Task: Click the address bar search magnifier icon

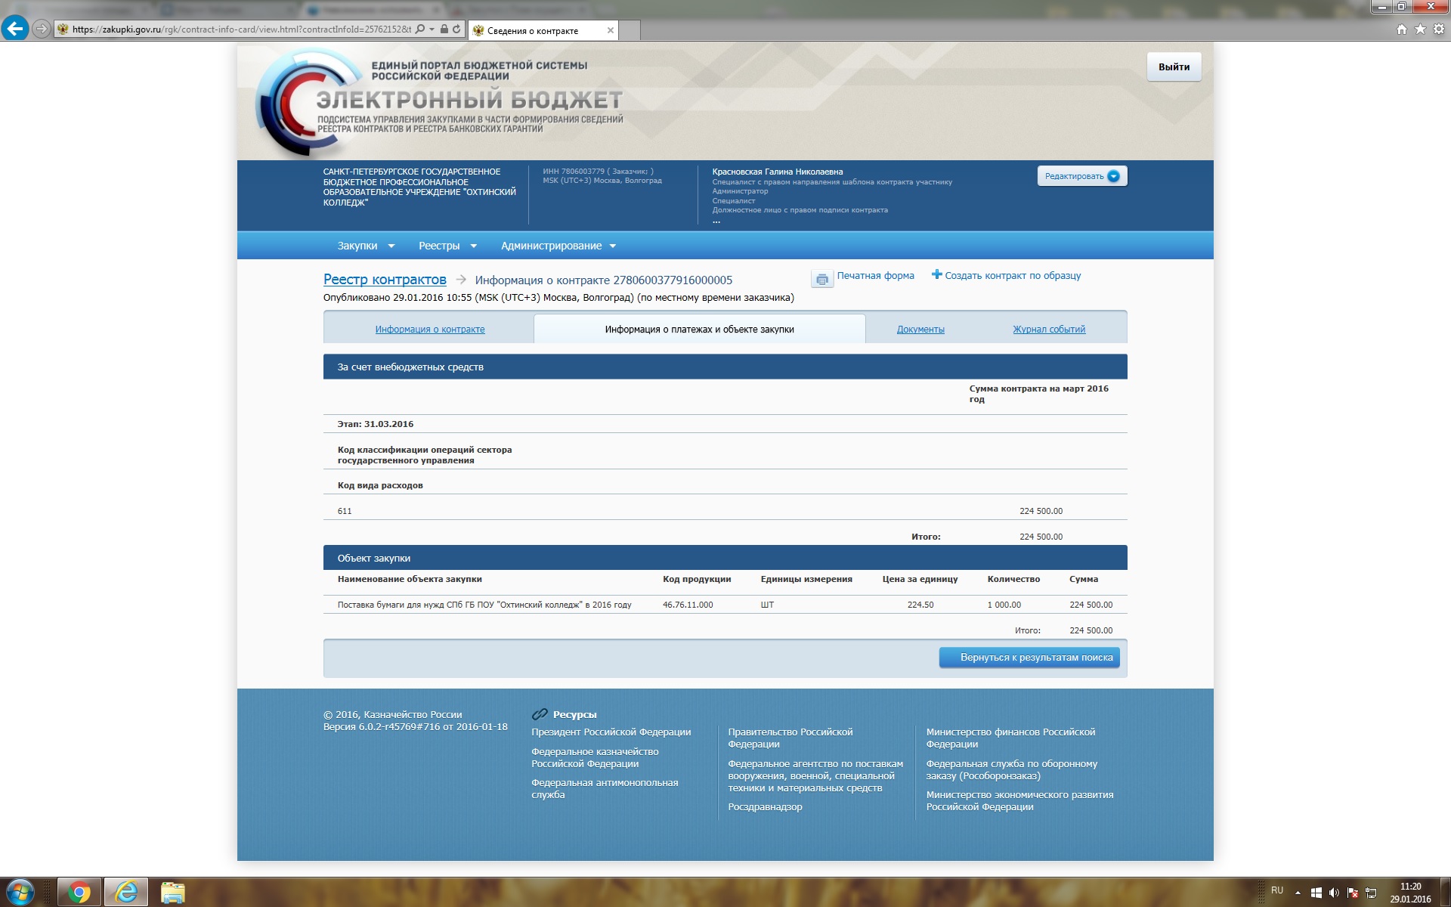Action: (420, 29)
